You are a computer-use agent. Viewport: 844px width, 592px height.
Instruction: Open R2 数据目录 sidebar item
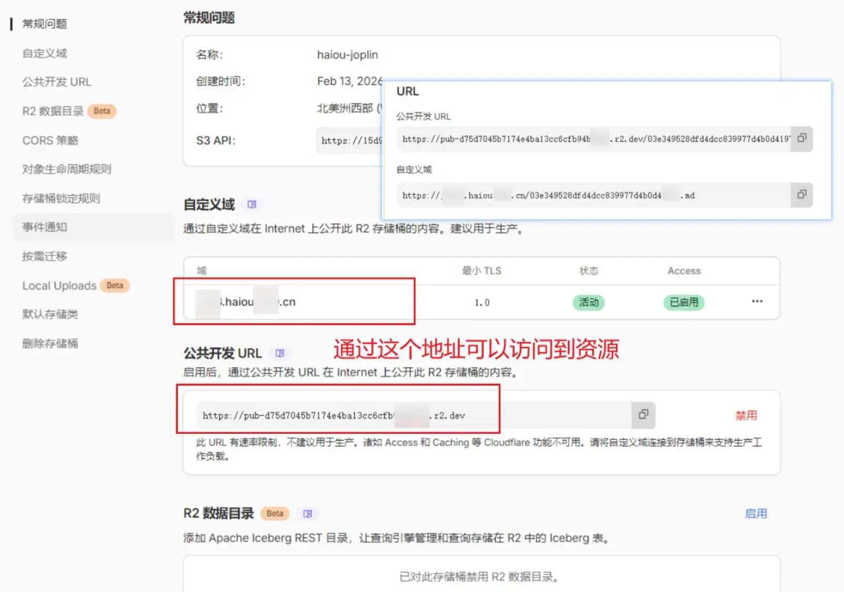coord(53,111)
